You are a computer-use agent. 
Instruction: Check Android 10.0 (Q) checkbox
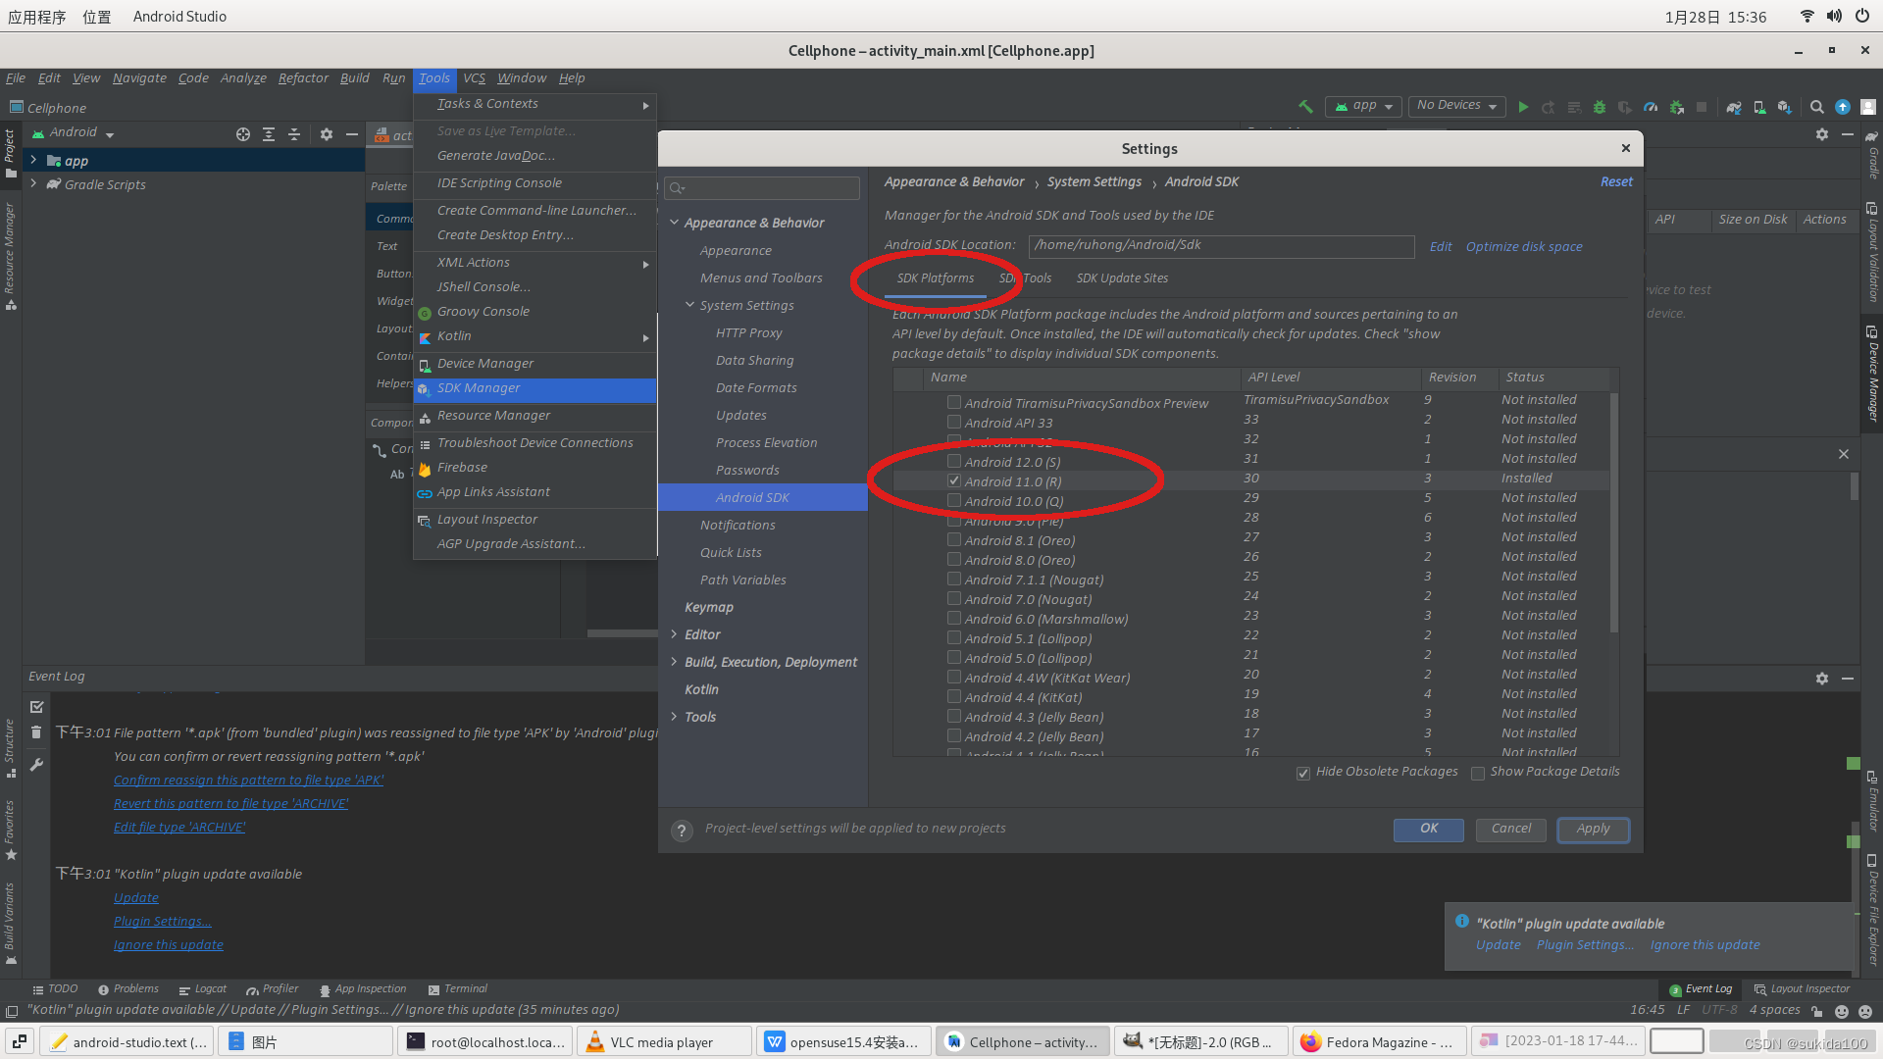tap(953, 501)
